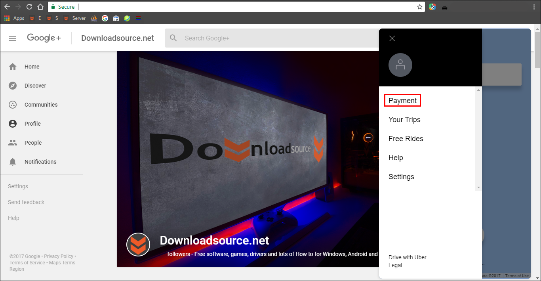
Task: Open Payment in the Uber menu
Action: point(402,101)
